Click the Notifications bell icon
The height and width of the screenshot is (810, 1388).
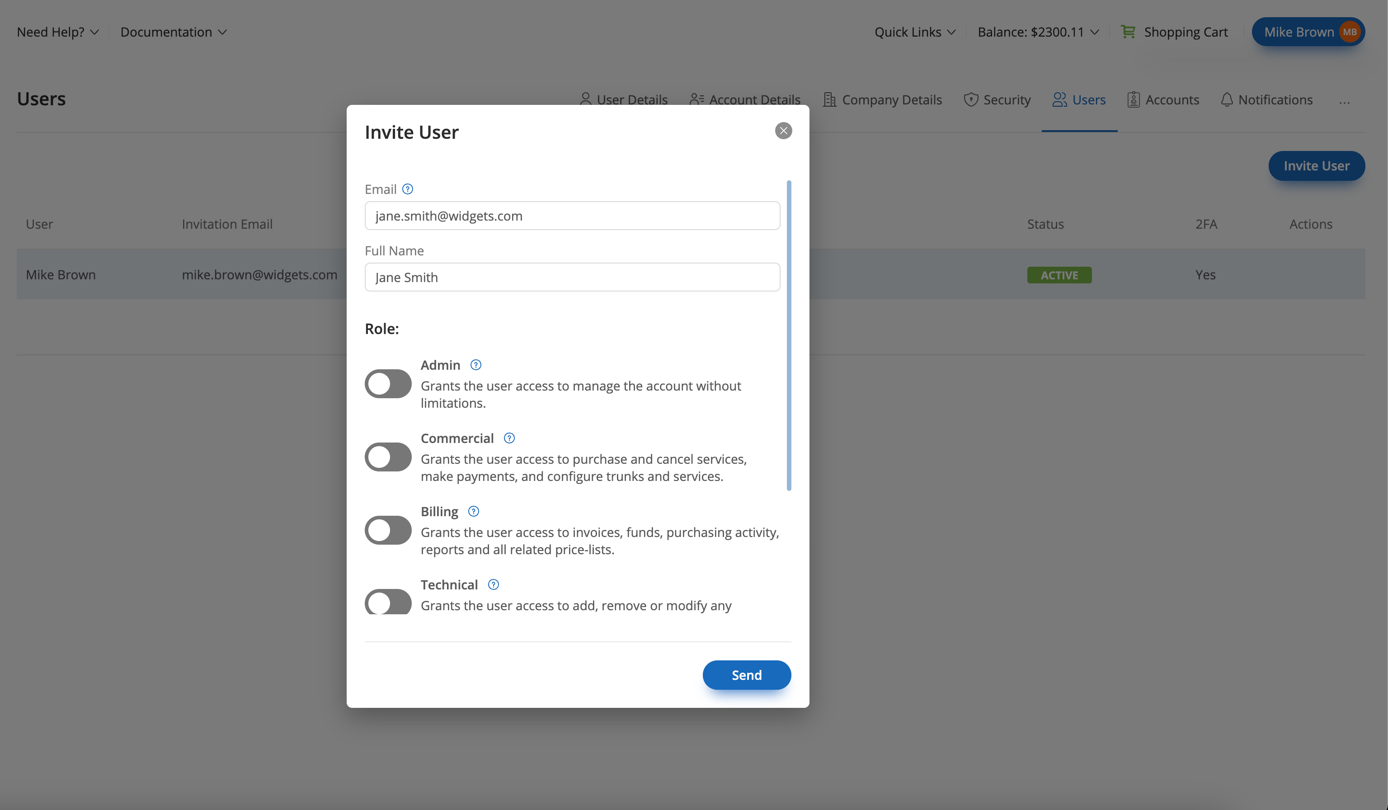coord(1227,99)
